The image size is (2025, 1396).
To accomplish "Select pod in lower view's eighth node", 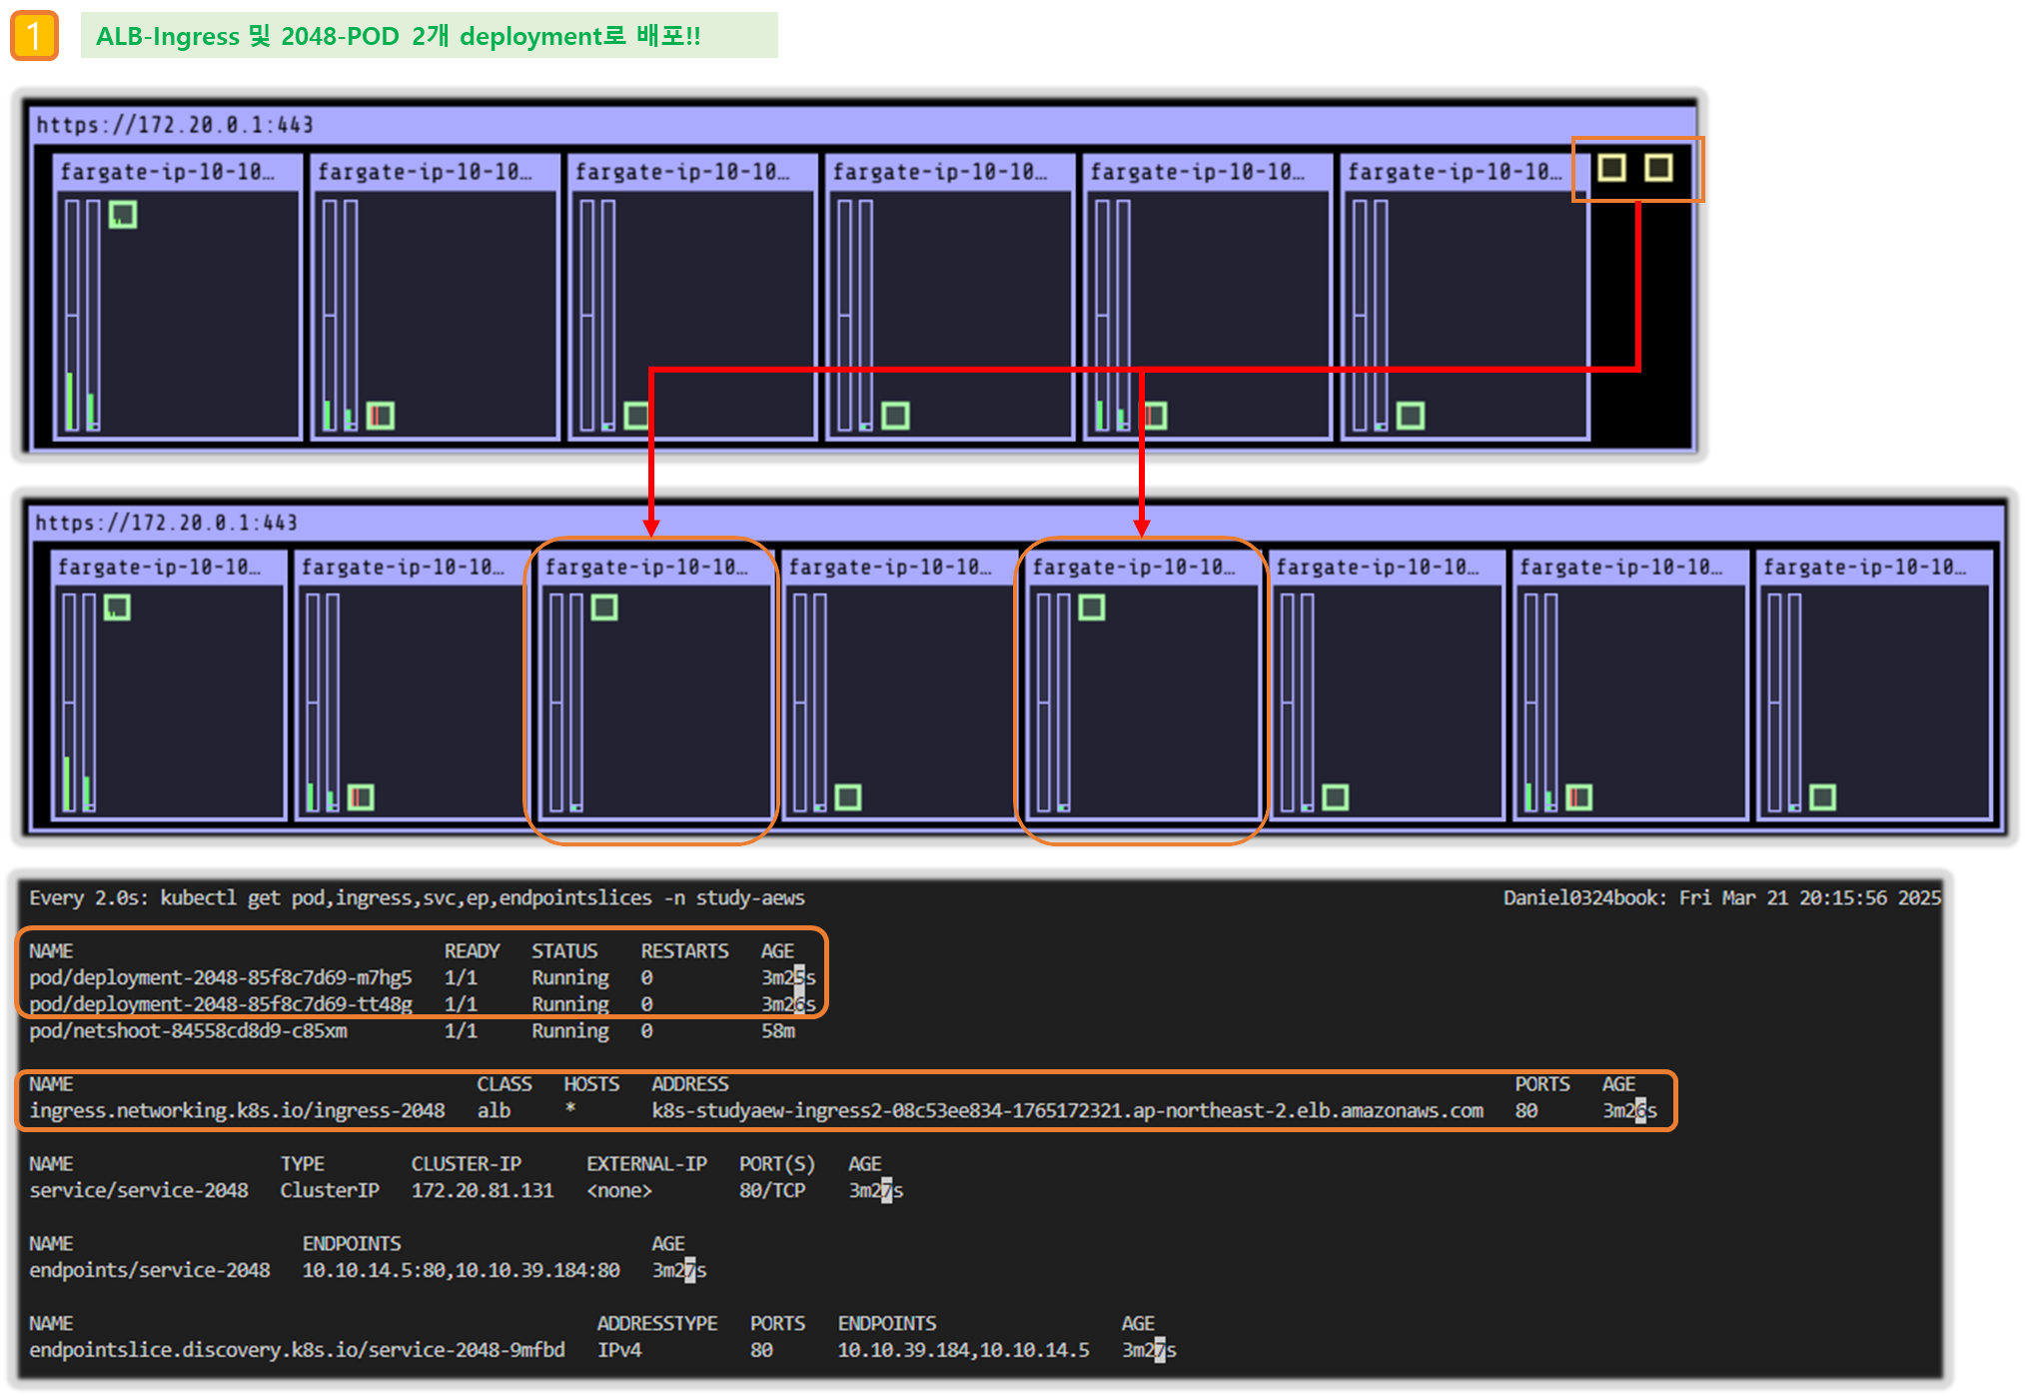I will click(x=1822, y=797).
